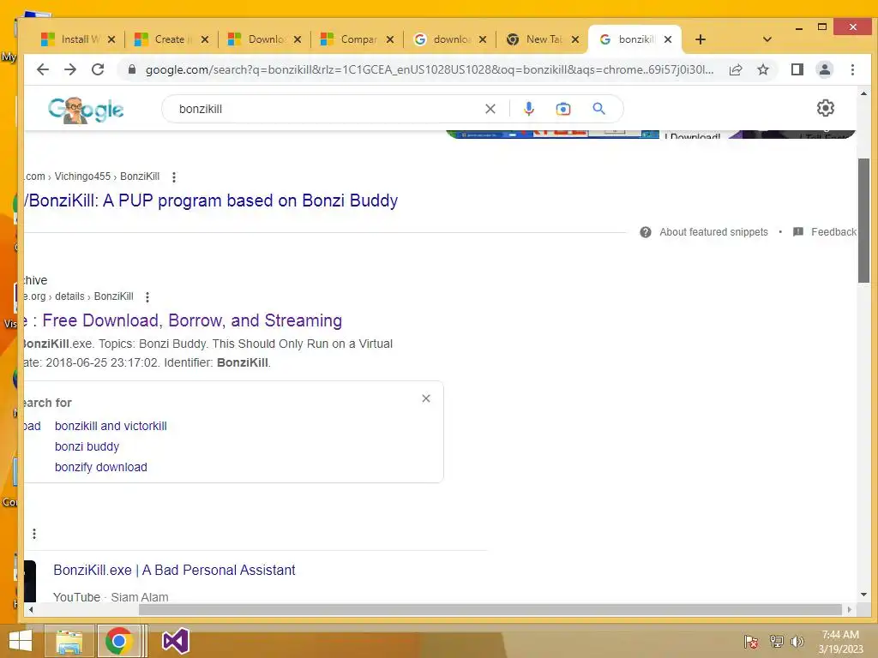
Task: Dismiss the related searches box
Action: pos(426,398)
